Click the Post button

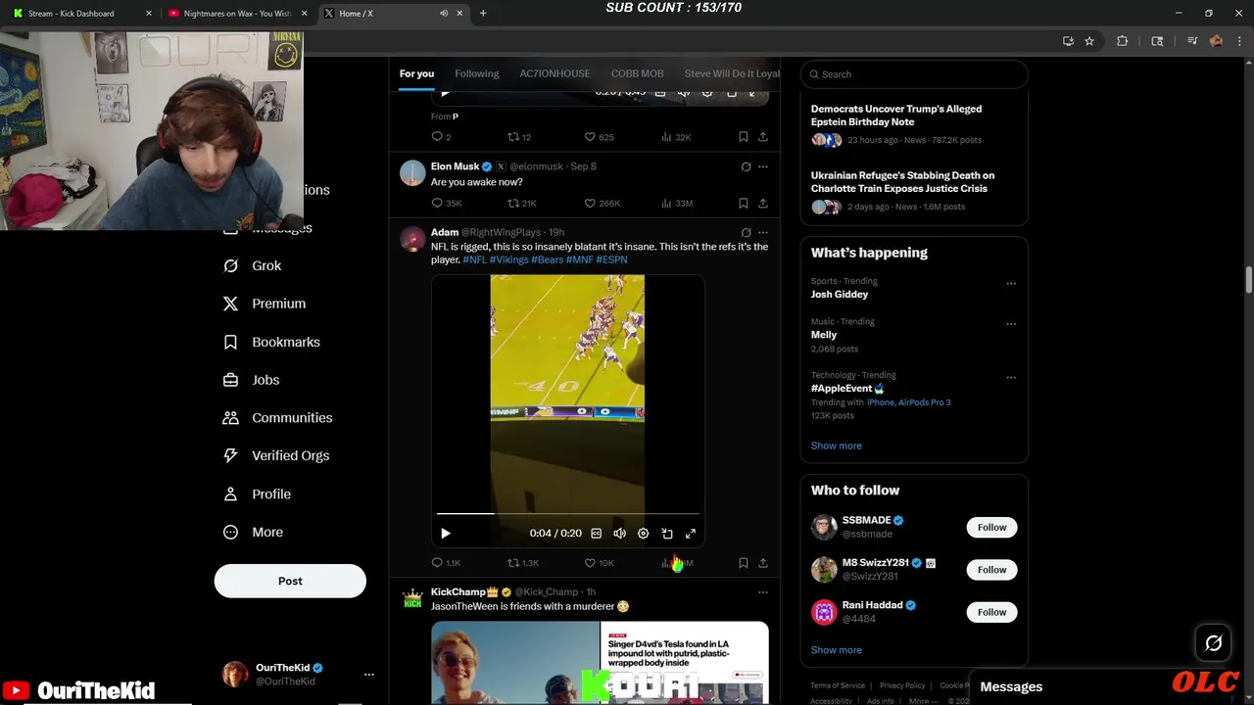click(290, 581)
